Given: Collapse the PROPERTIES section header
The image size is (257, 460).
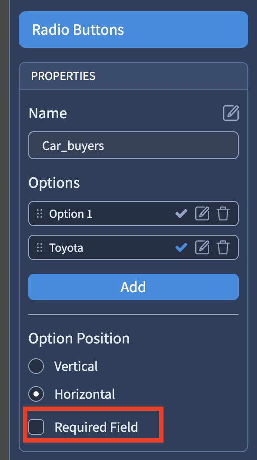Looking at the screenshot, I should point(134,76).
